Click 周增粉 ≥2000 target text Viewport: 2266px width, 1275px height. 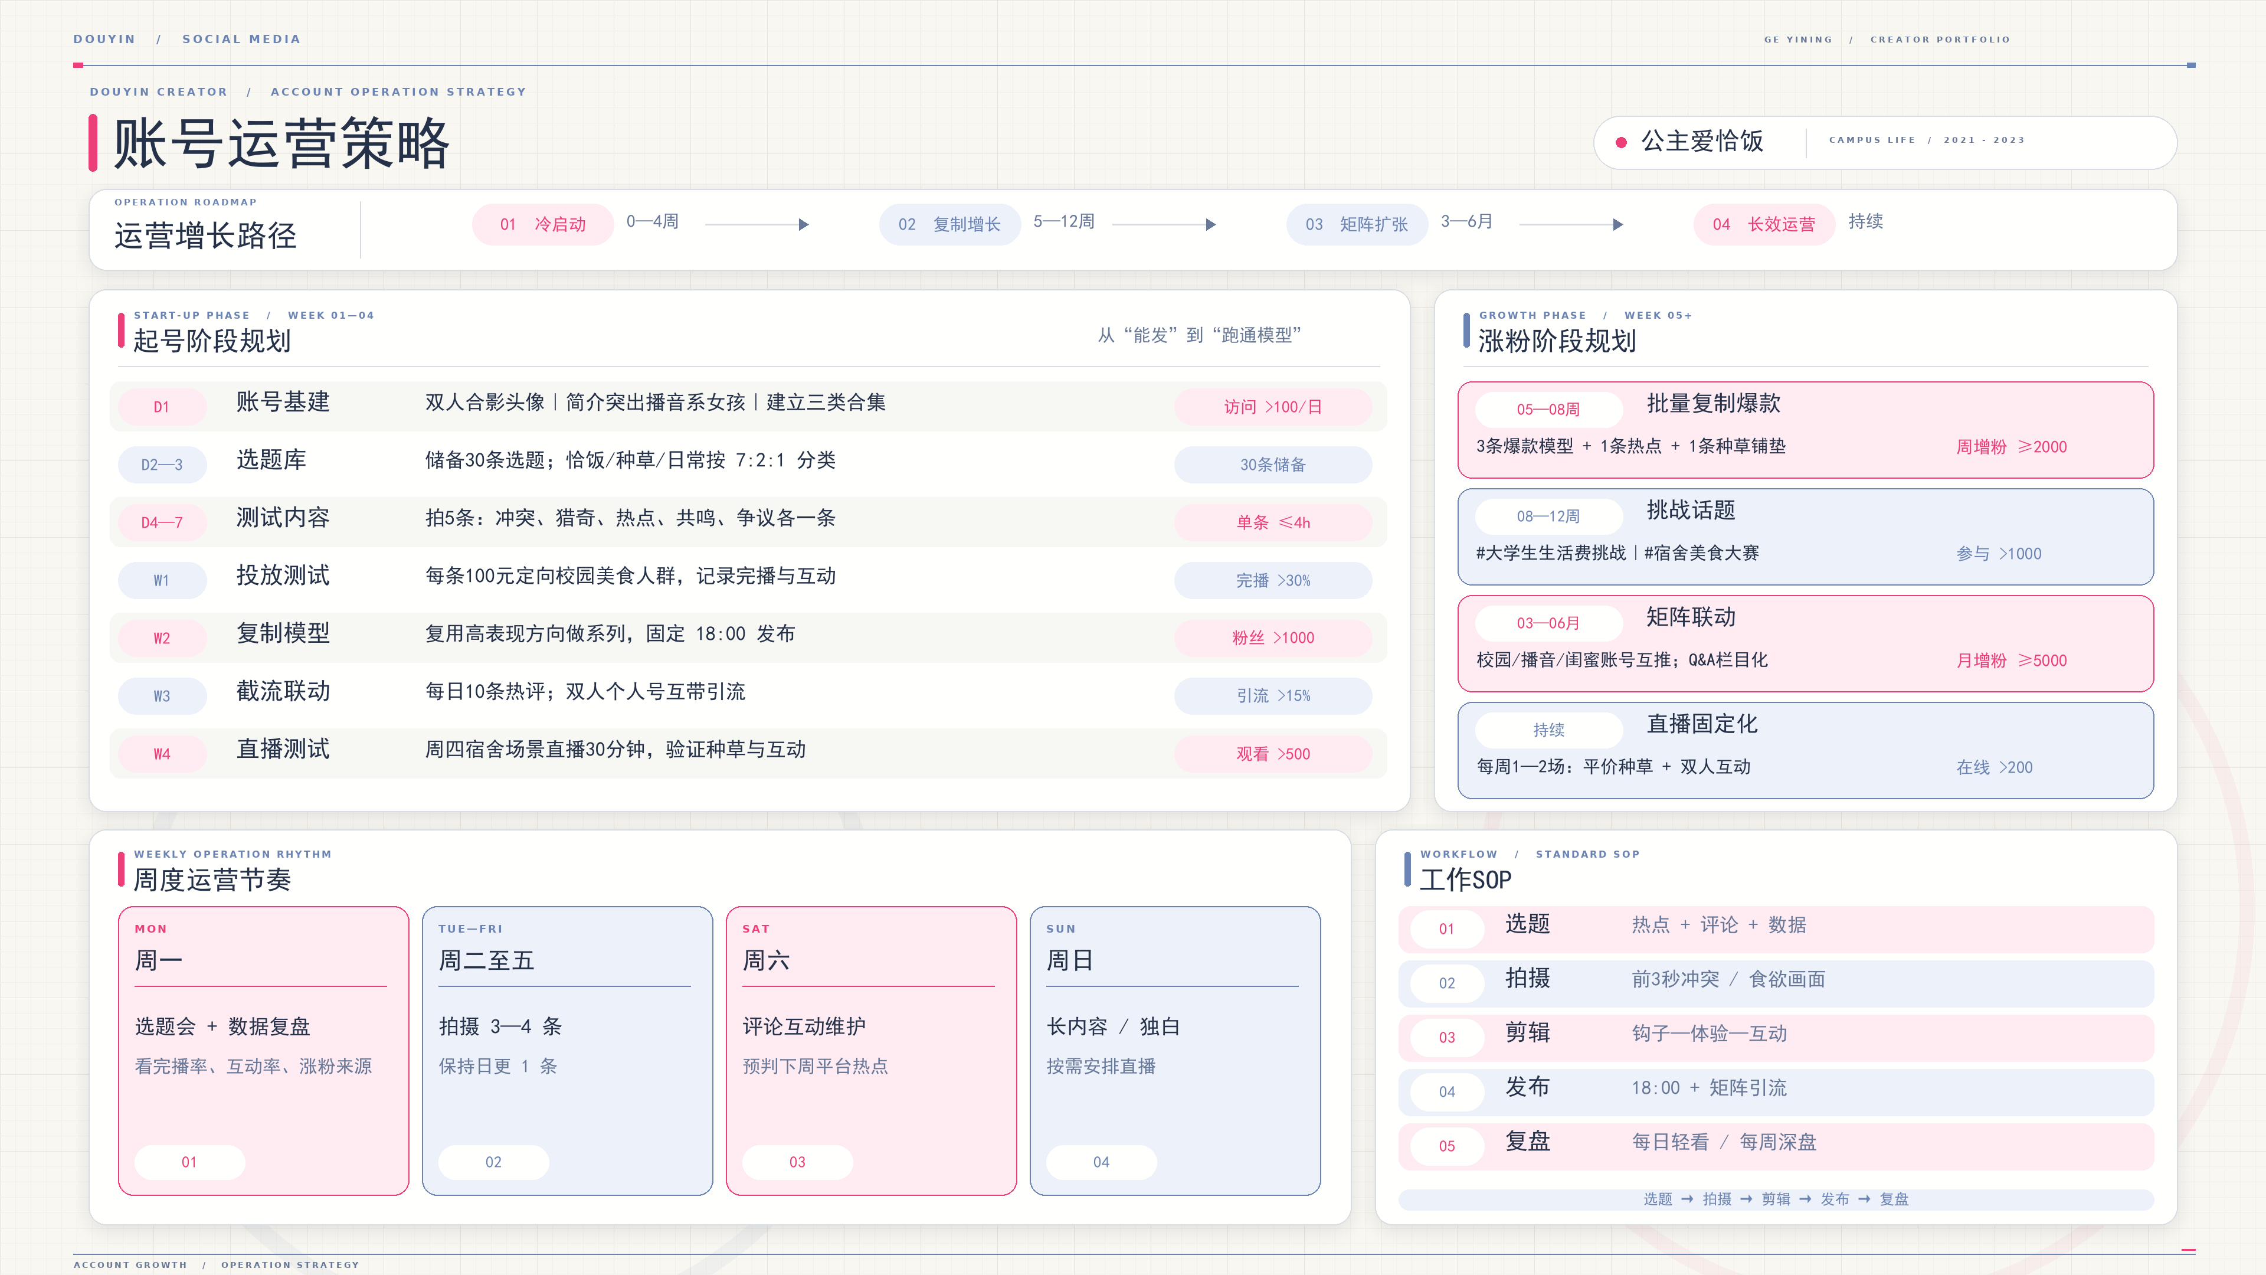pyautogui.click(x=2011, y=447)
